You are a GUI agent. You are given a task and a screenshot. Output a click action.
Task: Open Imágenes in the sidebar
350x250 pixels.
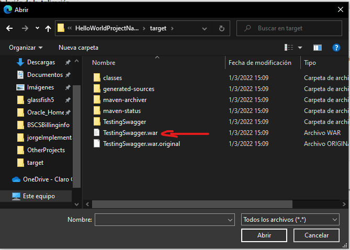[x=40, y=87]
